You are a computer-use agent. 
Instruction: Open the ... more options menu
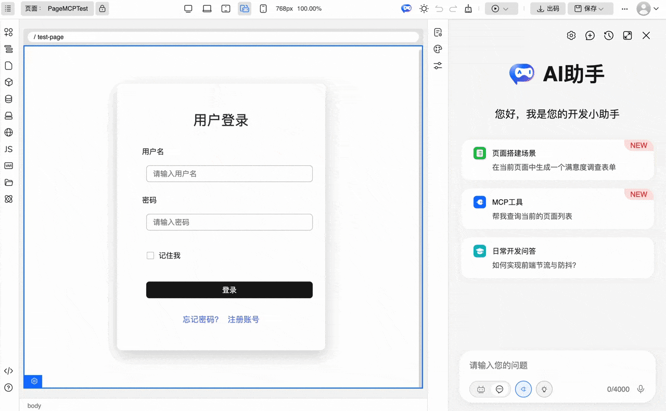click(624, 8)
